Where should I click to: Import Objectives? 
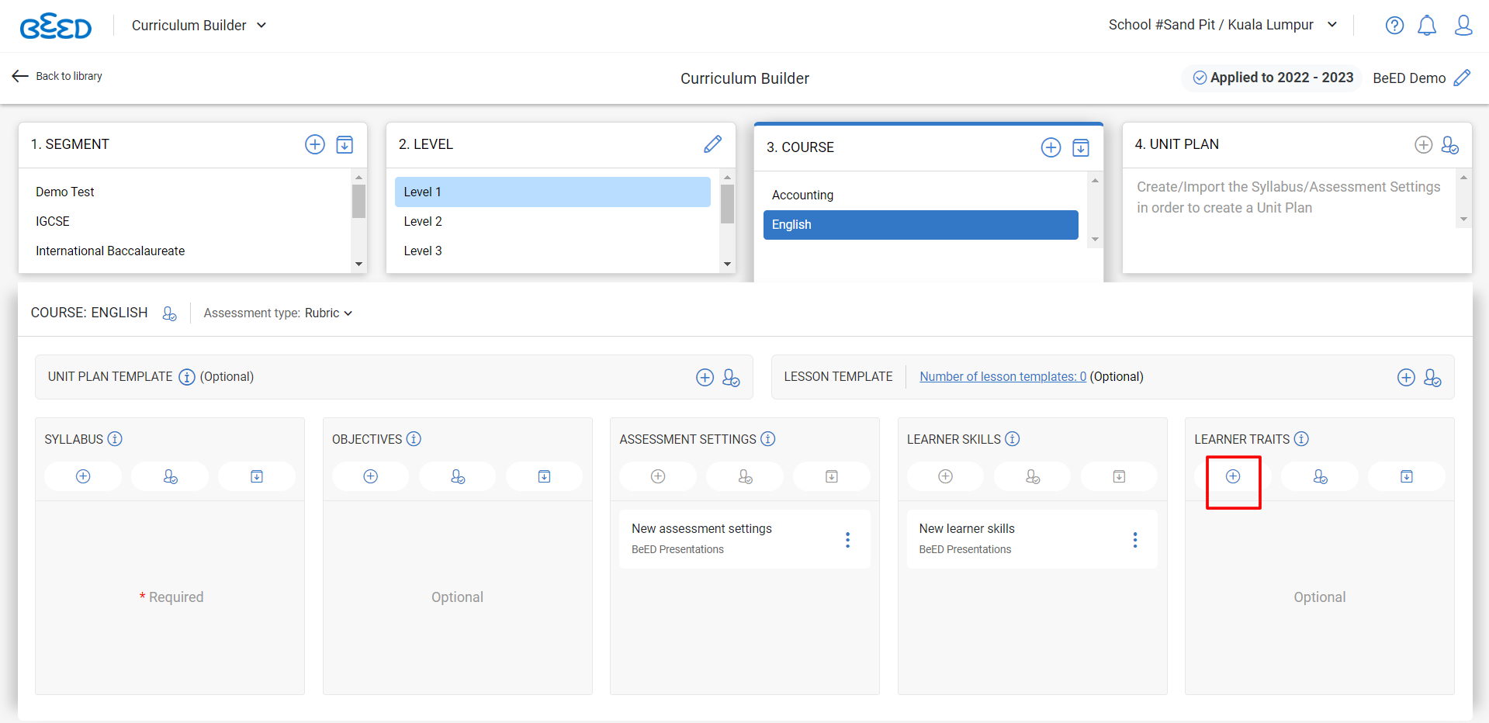point(545,476)
